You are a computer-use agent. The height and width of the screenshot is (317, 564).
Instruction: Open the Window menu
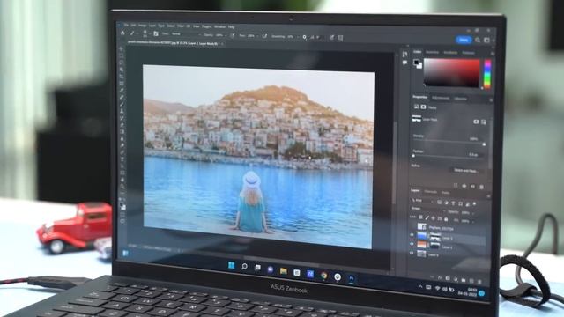pos(219,26)
